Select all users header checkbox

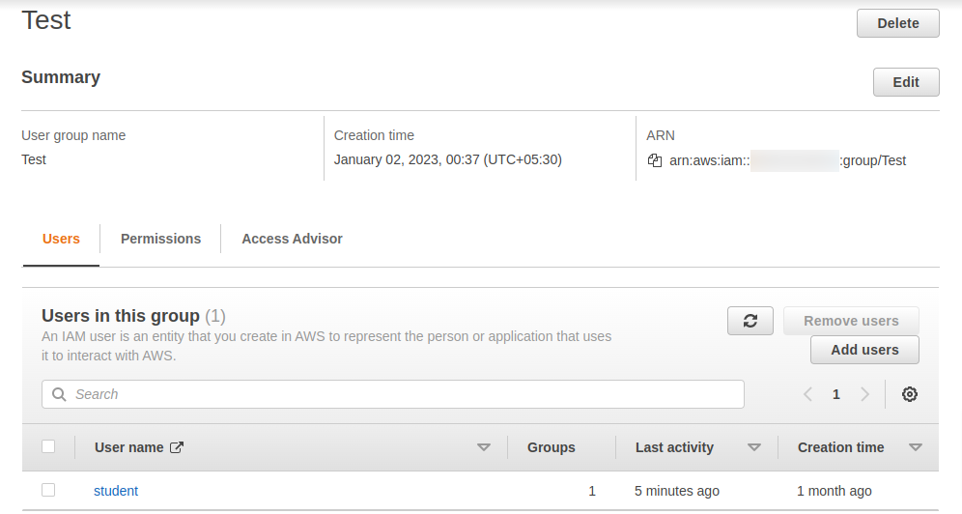click(48, 446)
